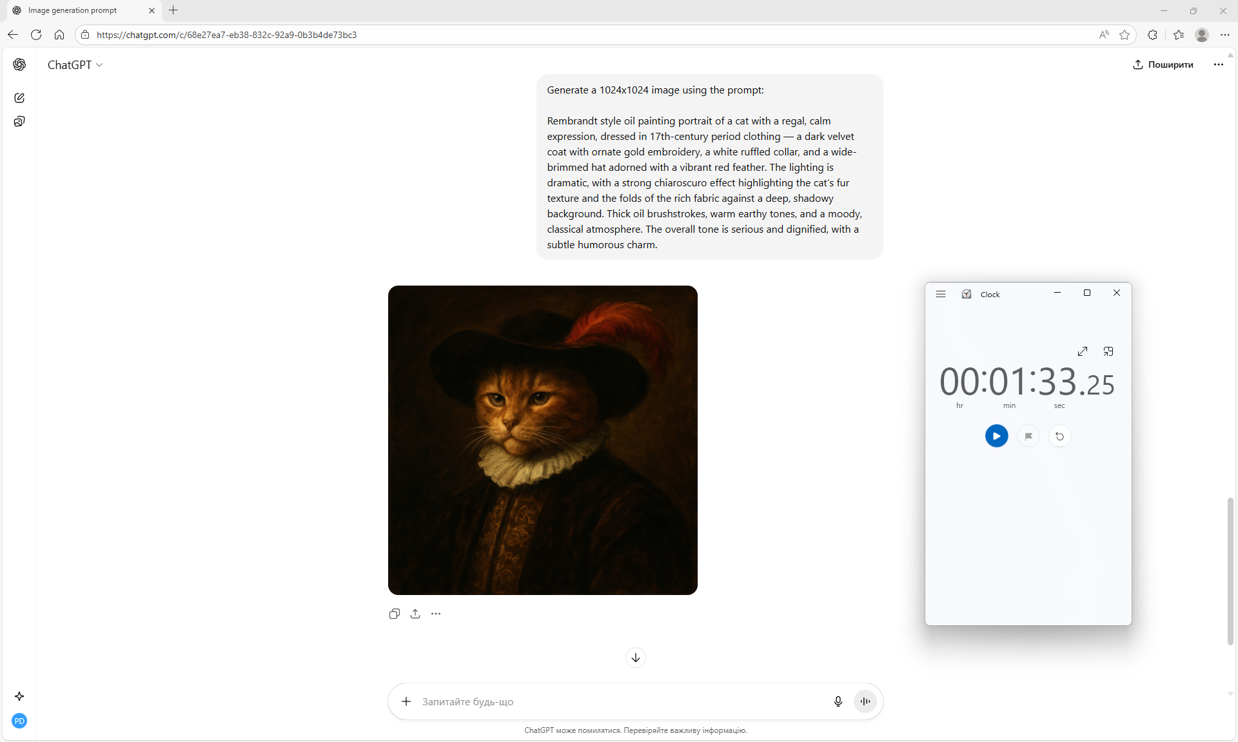Open more options under the image
Screen dimensions: 1238x742
click(436, 614)
